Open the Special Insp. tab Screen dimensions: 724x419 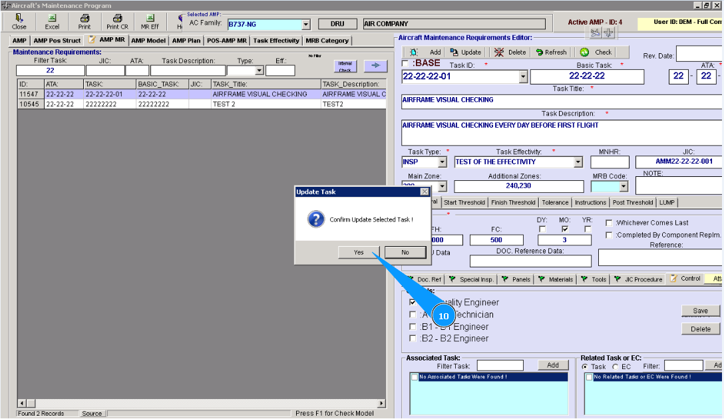pos(471,279)
